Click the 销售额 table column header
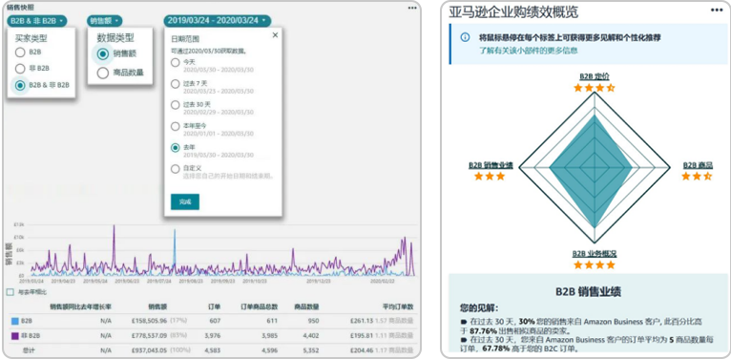The height and width of the screenshot is (359, 731). [157, 306]
